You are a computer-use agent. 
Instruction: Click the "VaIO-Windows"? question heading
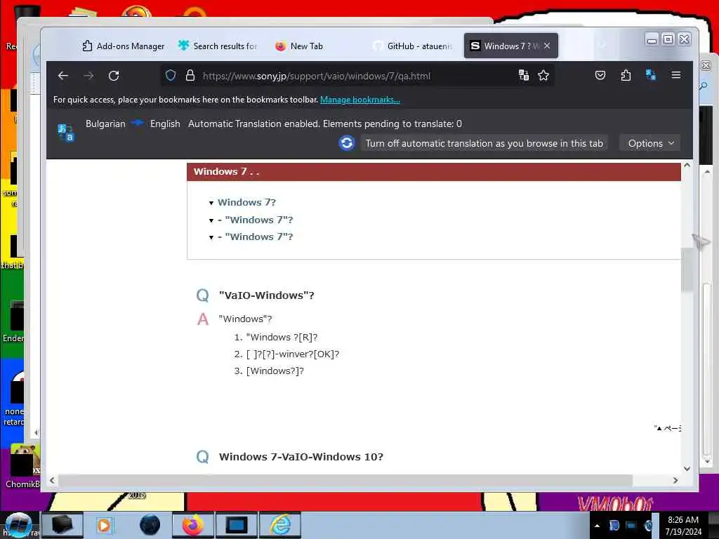tap(266, 295)
